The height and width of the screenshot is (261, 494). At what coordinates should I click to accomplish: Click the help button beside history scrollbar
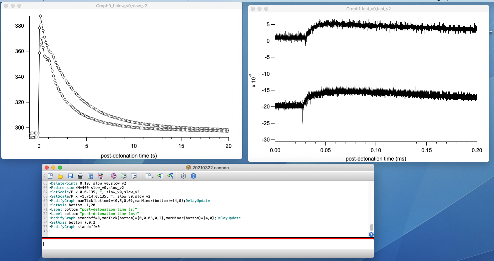(371, 235)
